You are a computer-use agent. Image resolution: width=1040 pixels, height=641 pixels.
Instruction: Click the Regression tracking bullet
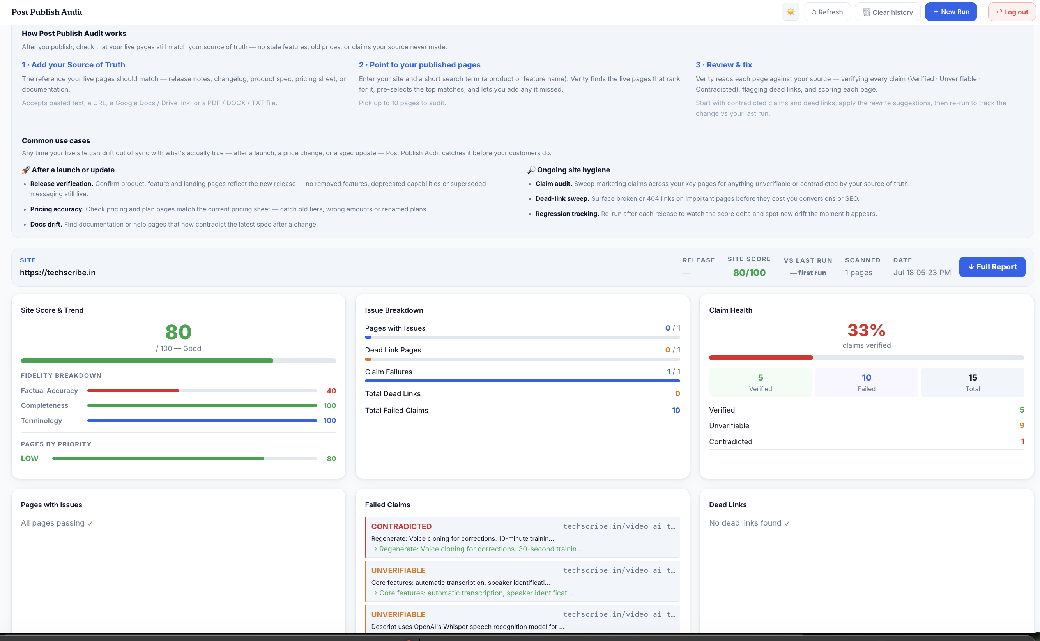click(706, 214)
